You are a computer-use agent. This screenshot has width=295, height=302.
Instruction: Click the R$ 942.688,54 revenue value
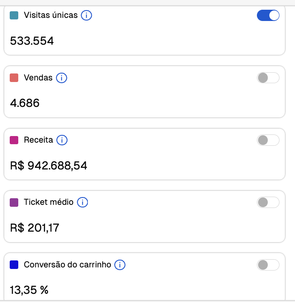click(49, 166)
